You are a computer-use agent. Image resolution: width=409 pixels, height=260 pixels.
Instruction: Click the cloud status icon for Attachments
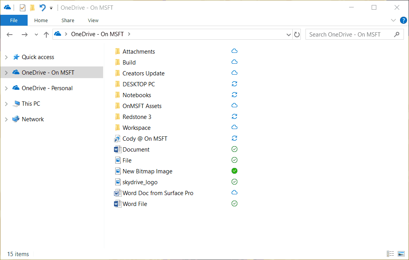pyautogui.click(x=235, y=51)
